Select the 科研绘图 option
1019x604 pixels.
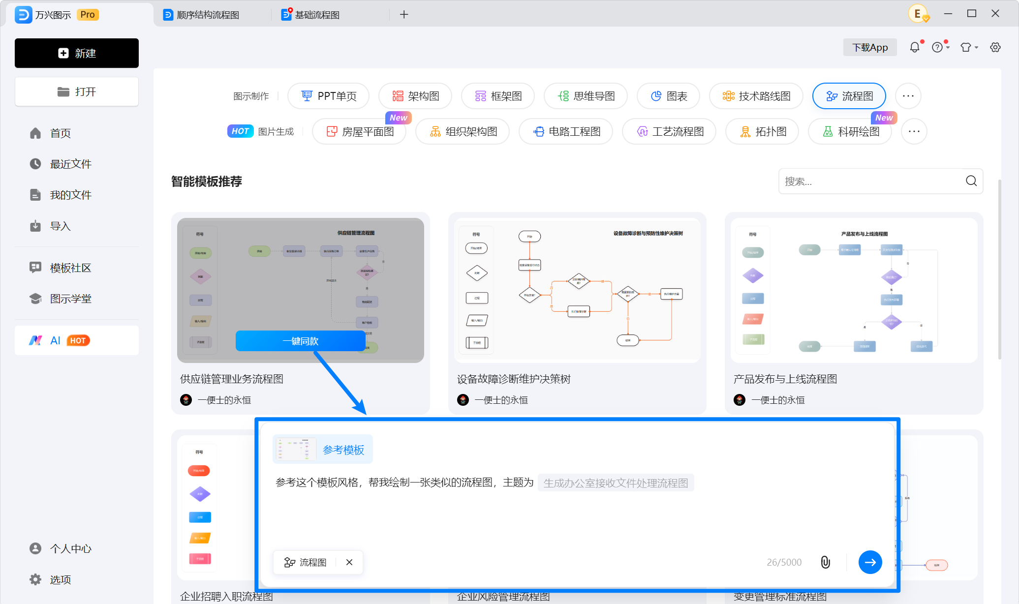[850, 131]
